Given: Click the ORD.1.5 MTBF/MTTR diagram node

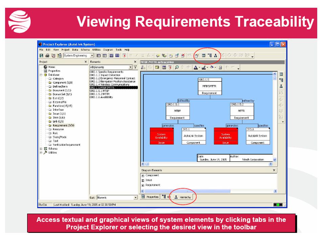Looking at the screenshot, I should (210, 86).
